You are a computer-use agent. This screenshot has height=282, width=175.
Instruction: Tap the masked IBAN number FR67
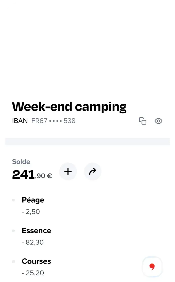tap(54, 121)
